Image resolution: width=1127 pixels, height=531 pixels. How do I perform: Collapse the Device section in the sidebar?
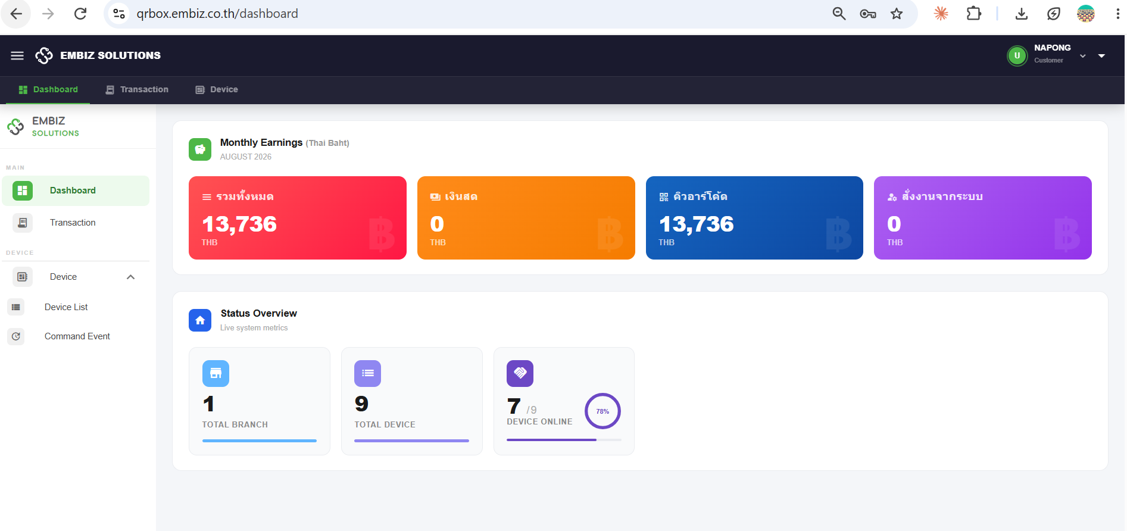(131, 277)
